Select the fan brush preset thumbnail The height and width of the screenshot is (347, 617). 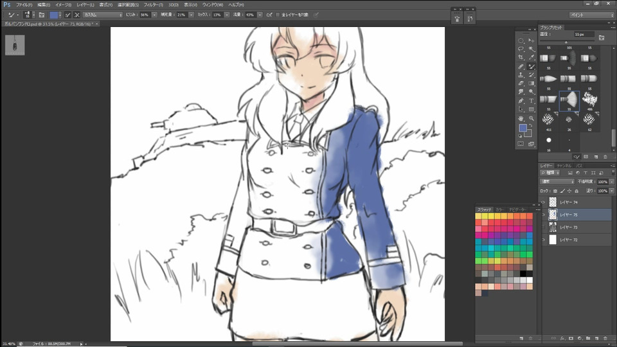click(569, 100)
